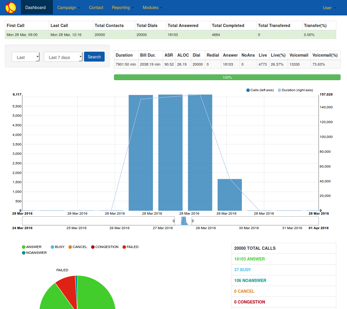
Task: Click the right range handle of chart navigator
Action: (193, 221)
